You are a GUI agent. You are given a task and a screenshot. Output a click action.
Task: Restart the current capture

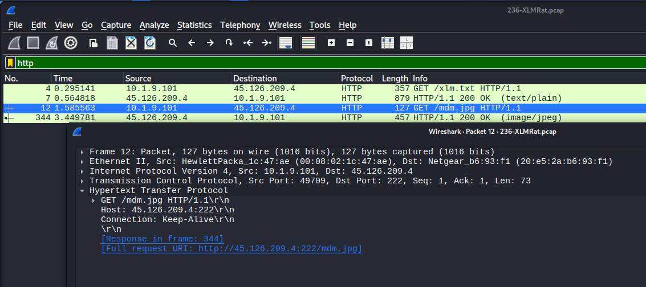click(x=51, y=43)
